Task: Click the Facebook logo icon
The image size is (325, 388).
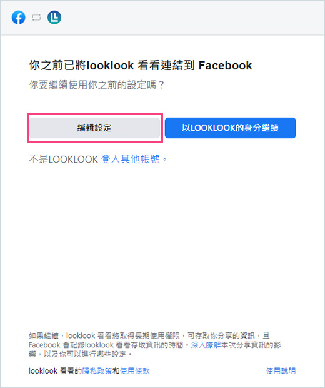Action: (19, 18)
